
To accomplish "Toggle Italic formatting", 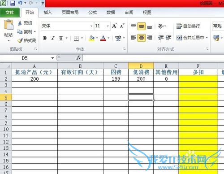I will (53, 38).
